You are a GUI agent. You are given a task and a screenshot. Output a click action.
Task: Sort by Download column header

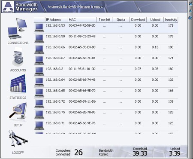point(138,20)
